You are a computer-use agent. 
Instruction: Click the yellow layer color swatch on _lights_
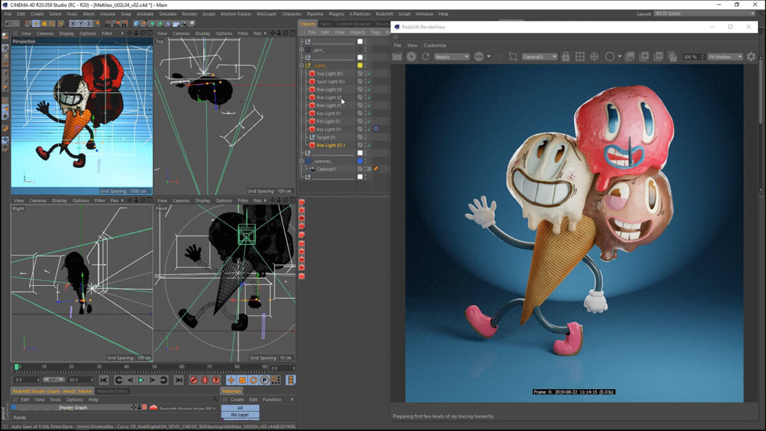point(360,64)
